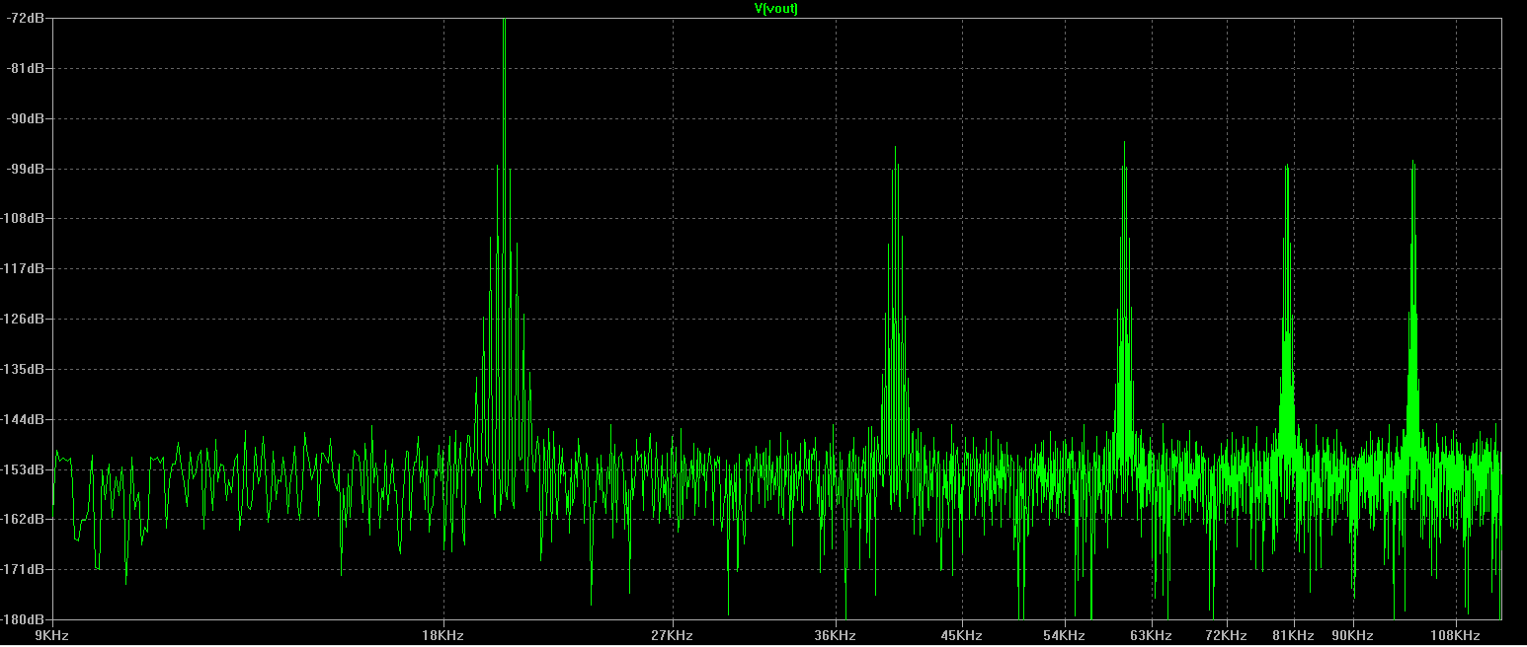
Task: Click the -90dB vertical axis label
Action: [25, 118]
